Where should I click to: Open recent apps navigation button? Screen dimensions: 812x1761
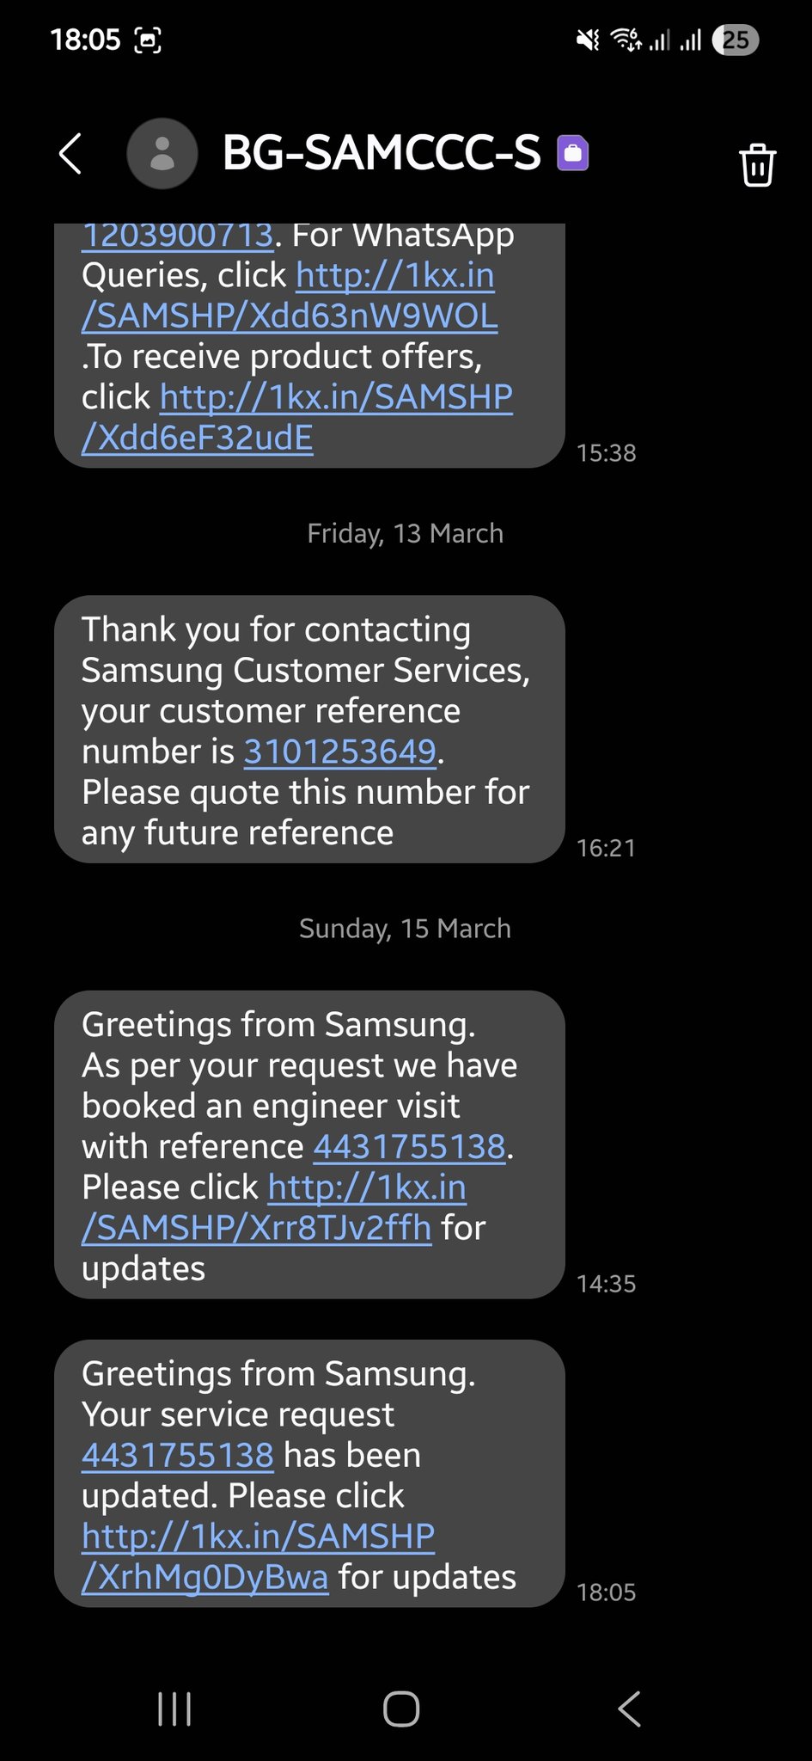point(174,1709)
